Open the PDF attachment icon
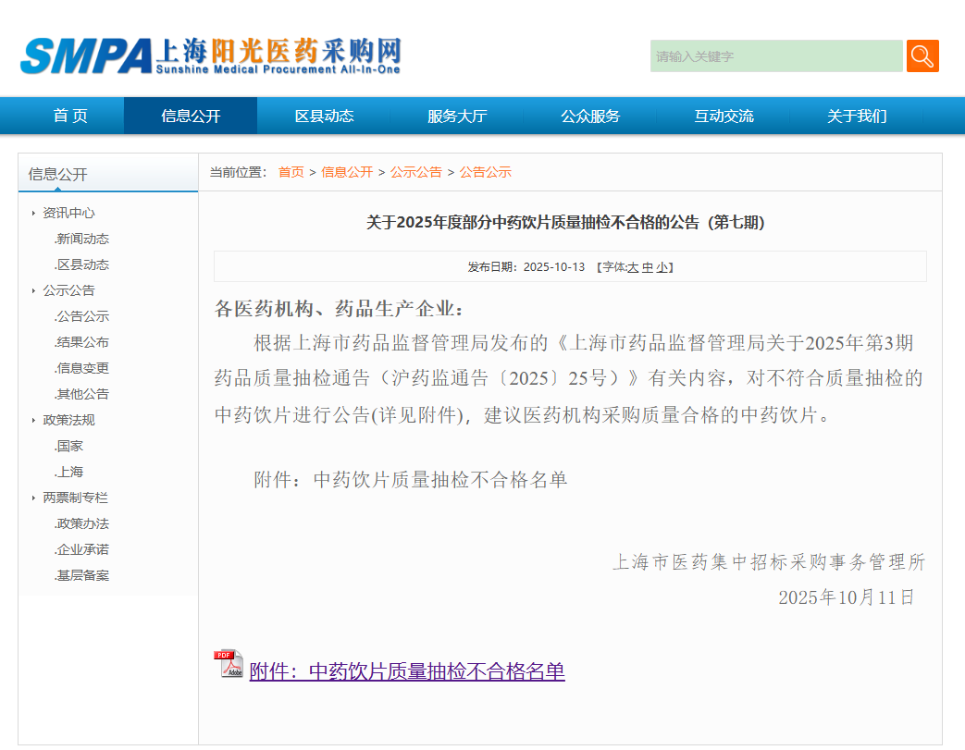The image size is (965, 750). click(229, 664)
